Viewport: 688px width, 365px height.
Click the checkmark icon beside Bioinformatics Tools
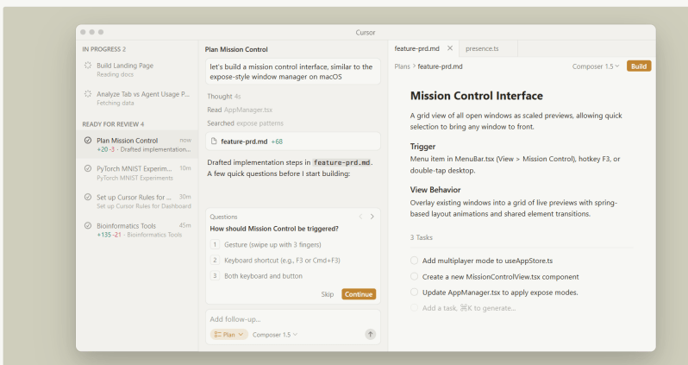[x=88, y=225]
